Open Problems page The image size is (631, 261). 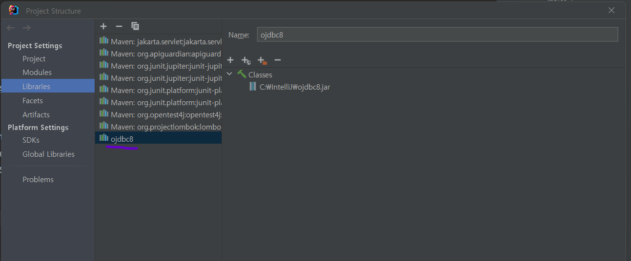[38, 179]
